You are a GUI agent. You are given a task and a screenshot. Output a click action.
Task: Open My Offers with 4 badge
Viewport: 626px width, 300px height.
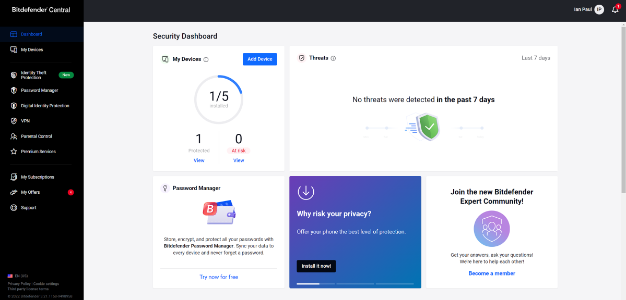(x=42, y=192)
